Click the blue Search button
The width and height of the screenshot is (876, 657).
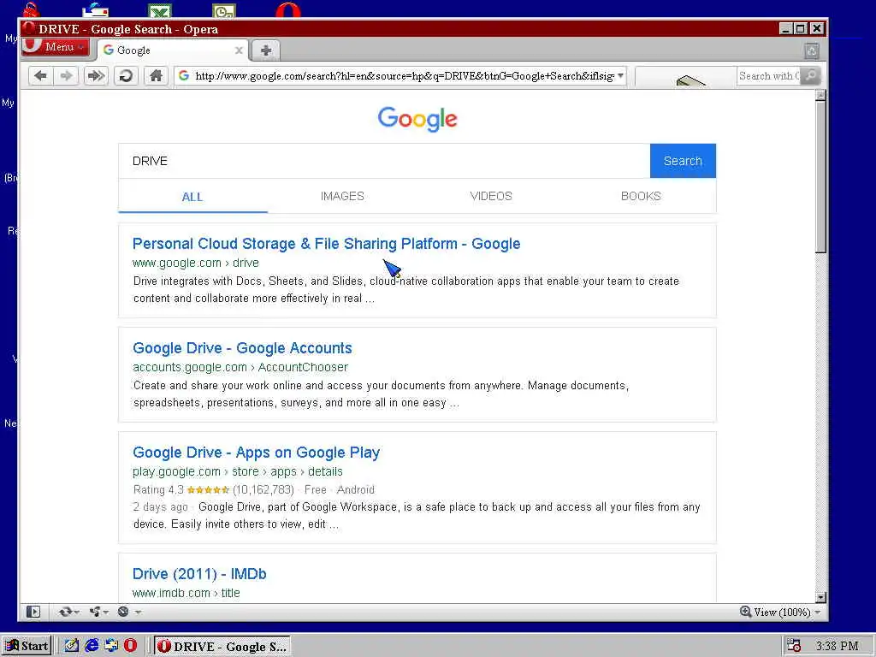pos(683,161)
